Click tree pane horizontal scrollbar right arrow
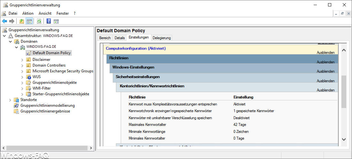The width and height of the screenshot is (352, 159). pos(91,148)
